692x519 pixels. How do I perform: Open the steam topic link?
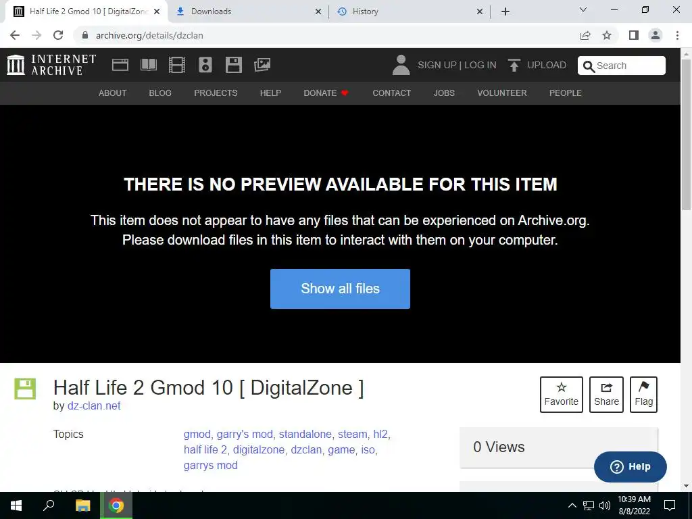tap(352, 435)
